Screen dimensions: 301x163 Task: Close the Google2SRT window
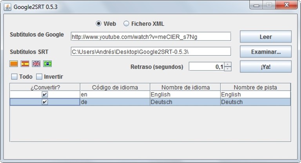[286, 5]
